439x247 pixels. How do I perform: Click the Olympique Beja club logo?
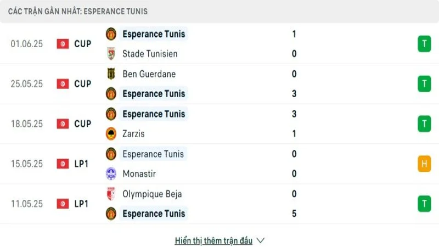click(x=111, y=194)
